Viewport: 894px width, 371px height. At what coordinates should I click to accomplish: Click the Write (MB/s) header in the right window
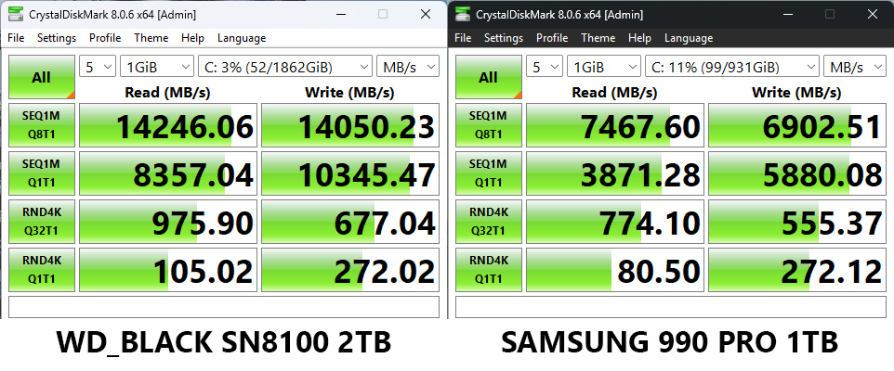pyautogui.click(x=796, y=92)
